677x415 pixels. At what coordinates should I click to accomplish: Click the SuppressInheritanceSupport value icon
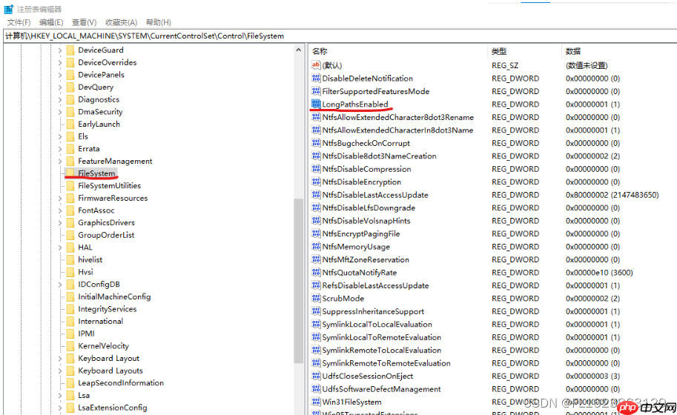coord(316,311)
